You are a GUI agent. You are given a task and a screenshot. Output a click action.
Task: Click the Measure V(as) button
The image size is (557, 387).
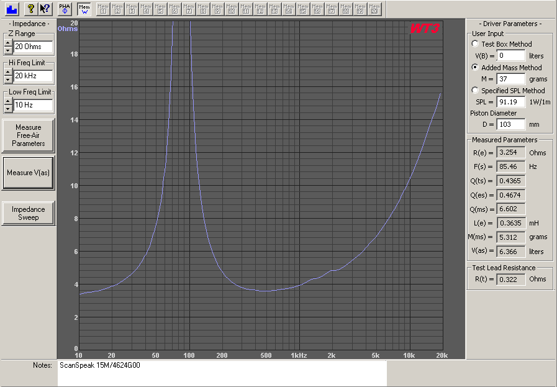(x=28, y=173)
